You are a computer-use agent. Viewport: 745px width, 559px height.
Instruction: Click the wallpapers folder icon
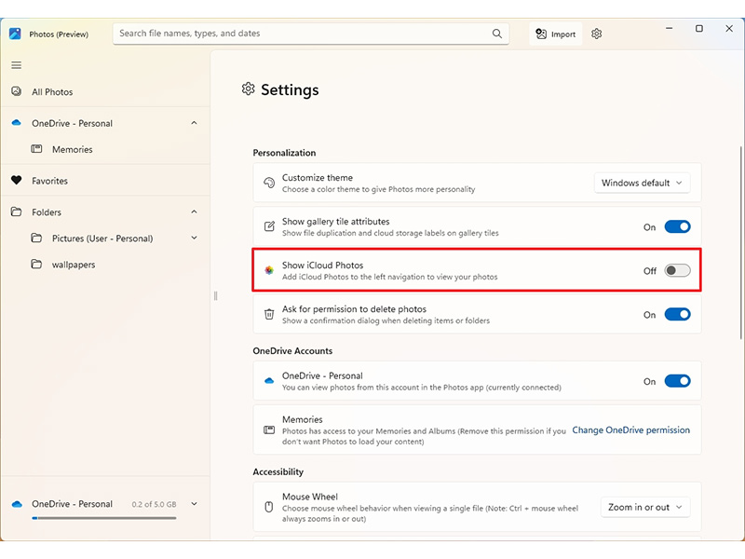tap(36, 264)
